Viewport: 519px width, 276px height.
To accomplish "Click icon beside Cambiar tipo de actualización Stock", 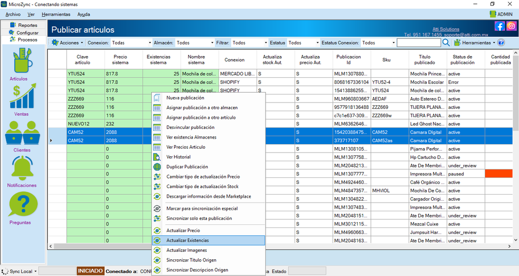I will (x=157, y=187).
